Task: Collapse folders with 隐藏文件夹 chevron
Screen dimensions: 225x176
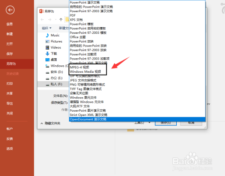Action: click(x=42, y=123)
